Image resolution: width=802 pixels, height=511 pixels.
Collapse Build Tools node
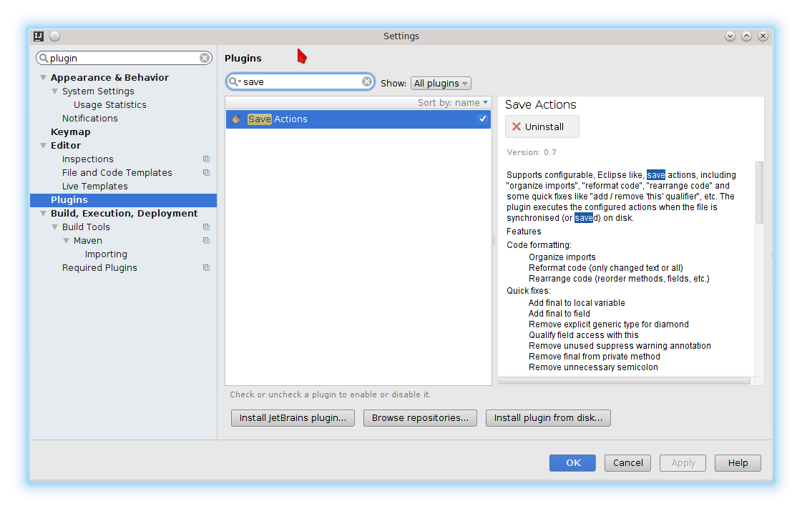54,227
